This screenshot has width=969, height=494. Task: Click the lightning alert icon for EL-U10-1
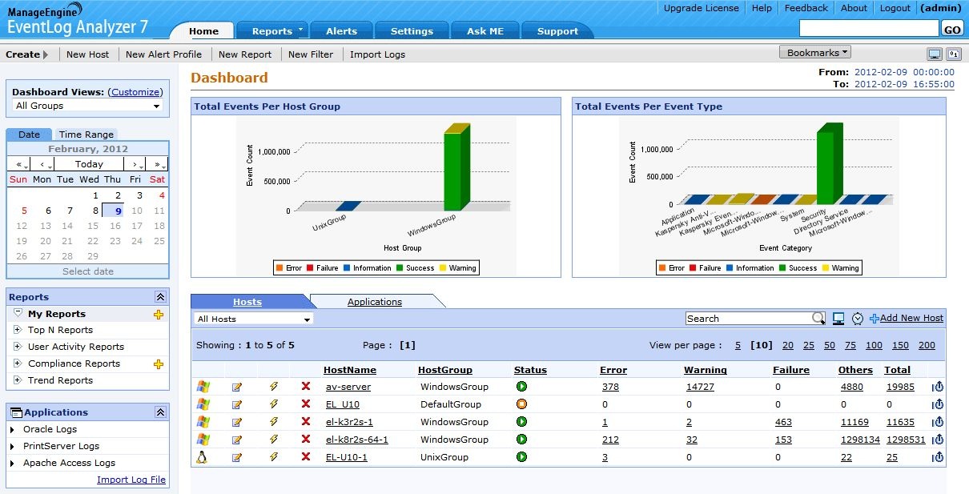[x=273, y=457]
